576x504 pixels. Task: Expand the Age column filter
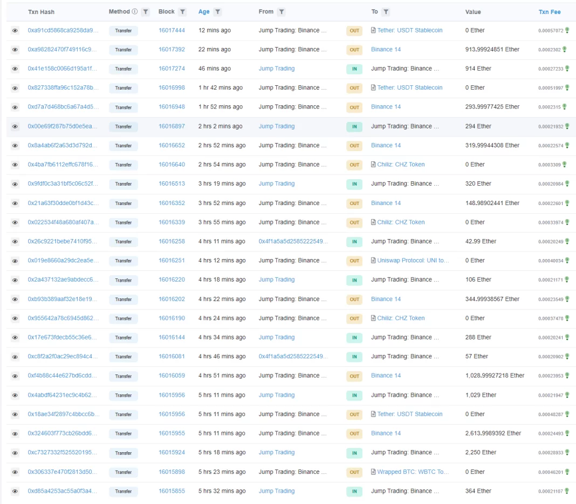point(217,12)
